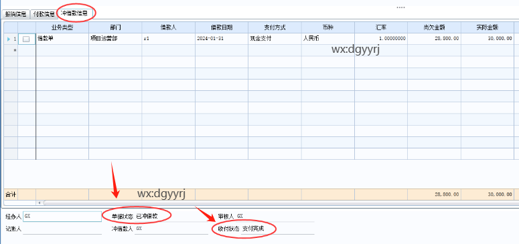Click the 经办人 input field
The height and width of the screenshot is (244, 519).
(x=62, y=217)
